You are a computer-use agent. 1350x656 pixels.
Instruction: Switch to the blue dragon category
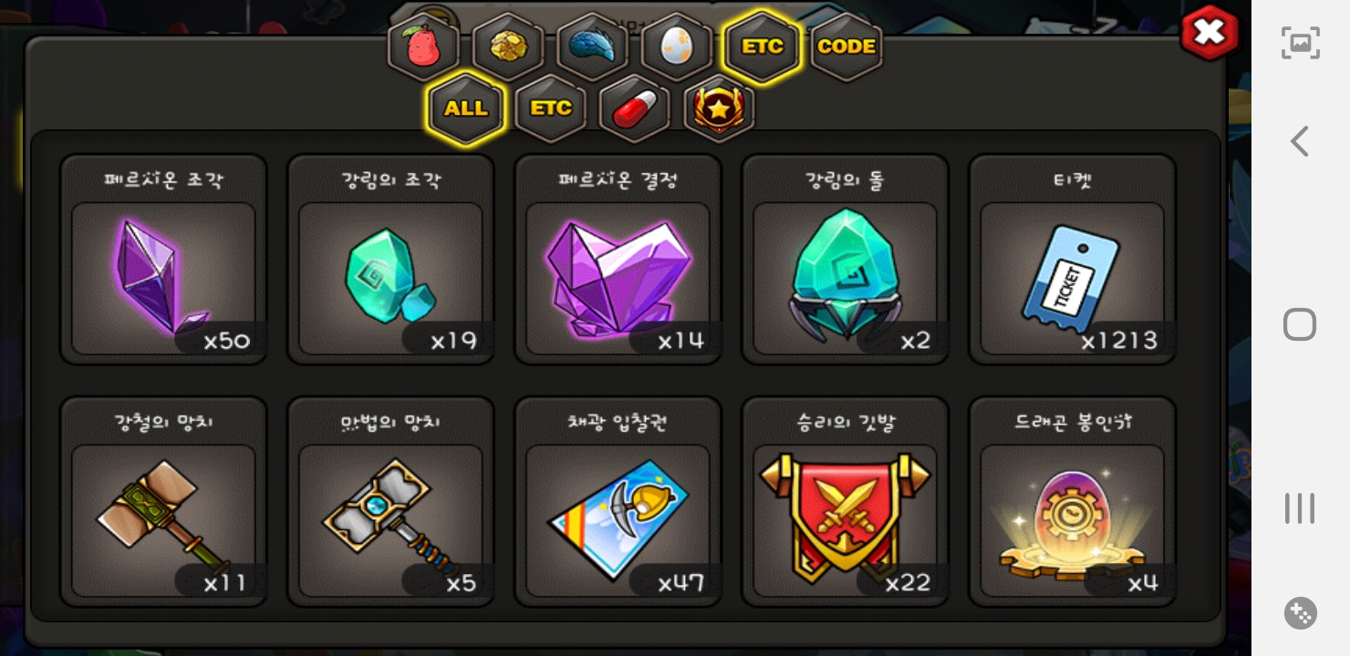tap(592, 47)
